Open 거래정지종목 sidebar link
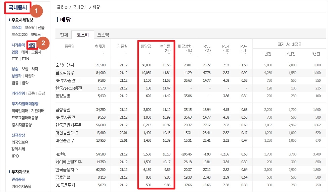This screenshot has width=328, height=192. [x=21, y=186]
